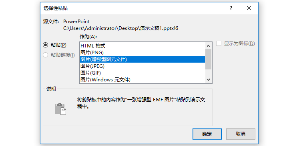Click the 演示文稿1.pptx source file path
The height and width of the screenshot is (146, 293).
click(x=120, y=28)
